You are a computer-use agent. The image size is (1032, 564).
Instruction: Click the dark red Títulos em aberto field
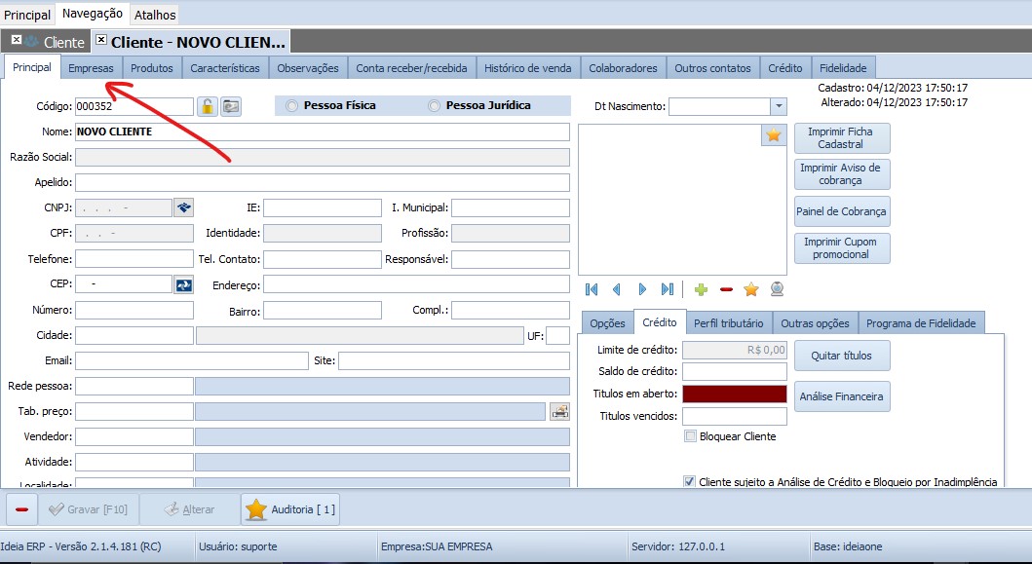point(734,394)
